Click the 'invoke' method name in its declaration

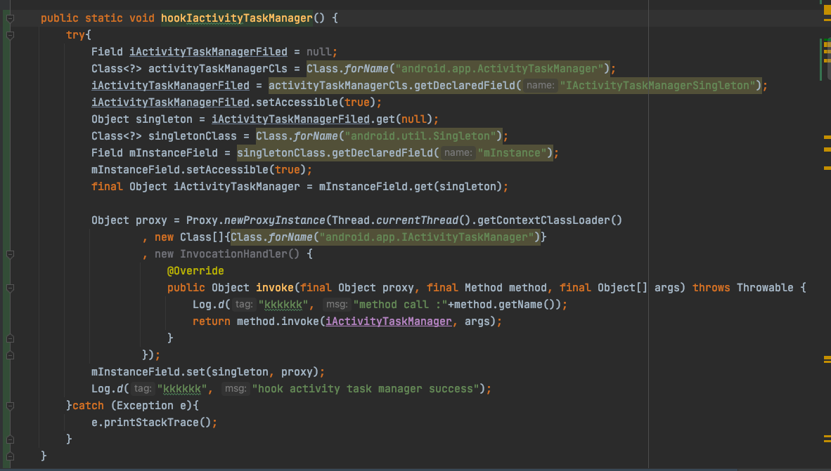(x=274, y=288)
